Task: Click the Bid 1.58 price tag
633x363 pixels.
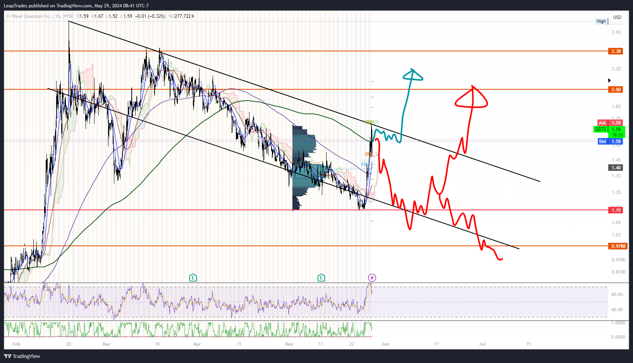Action: coord(610,141)
